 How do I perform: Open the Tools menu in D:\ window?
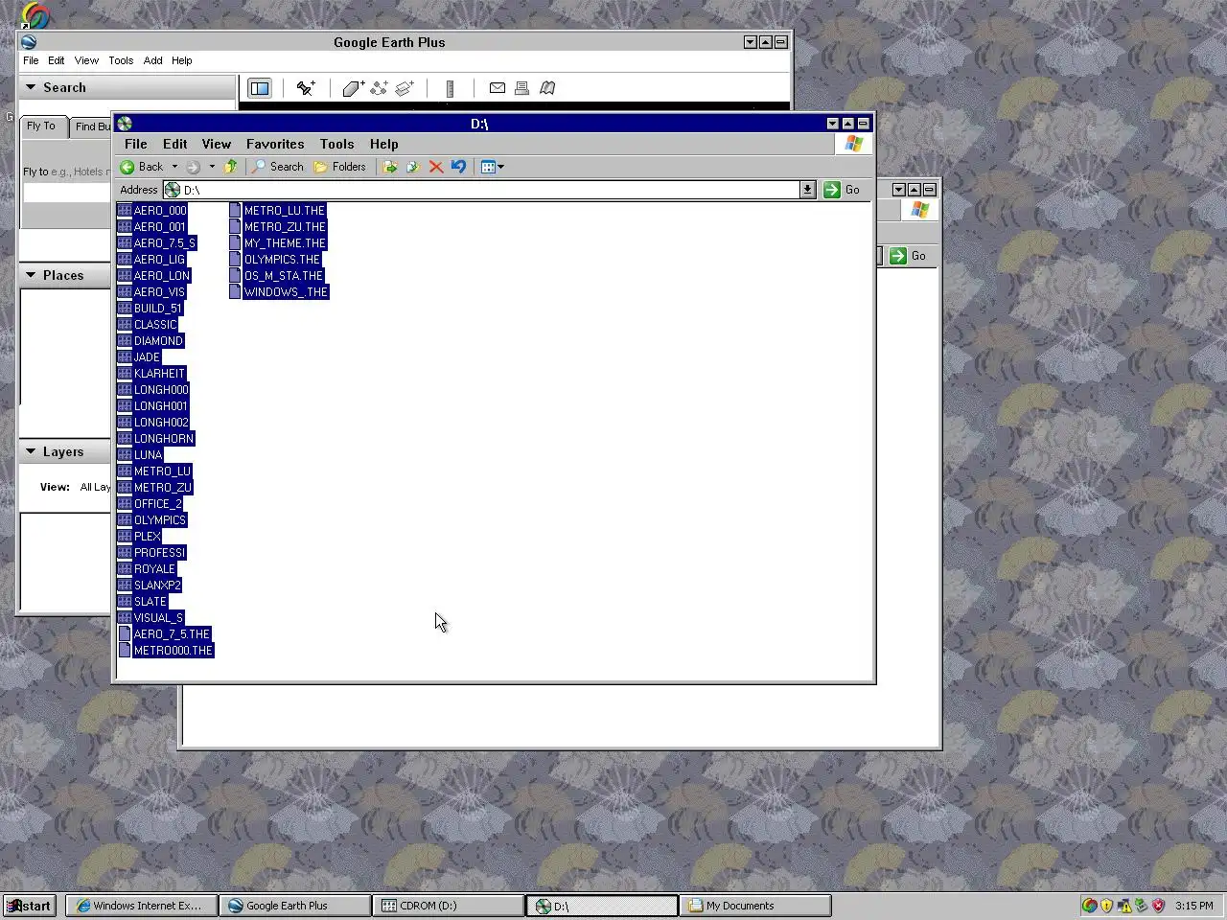336,144
